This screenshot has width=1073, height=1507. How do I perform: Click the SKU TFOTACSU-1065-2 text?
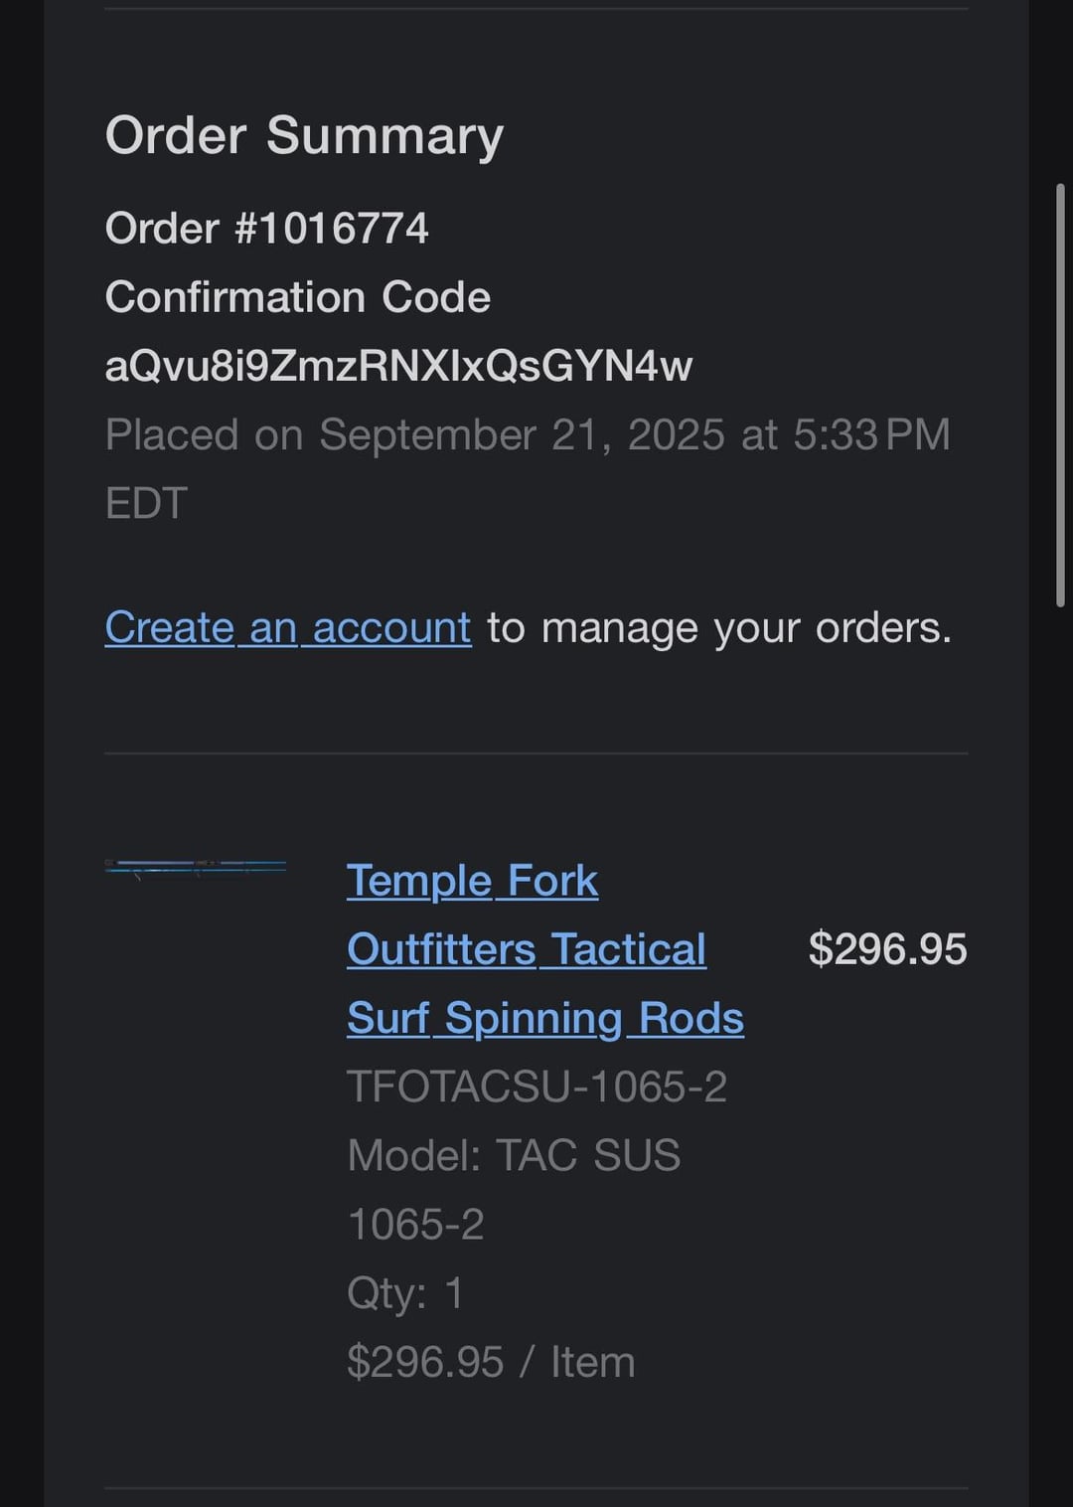coord(536,1087)
